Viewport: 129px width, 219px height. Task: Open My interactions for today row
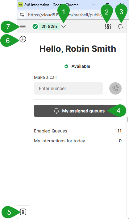pyautogui.click(x=78, y=141)
